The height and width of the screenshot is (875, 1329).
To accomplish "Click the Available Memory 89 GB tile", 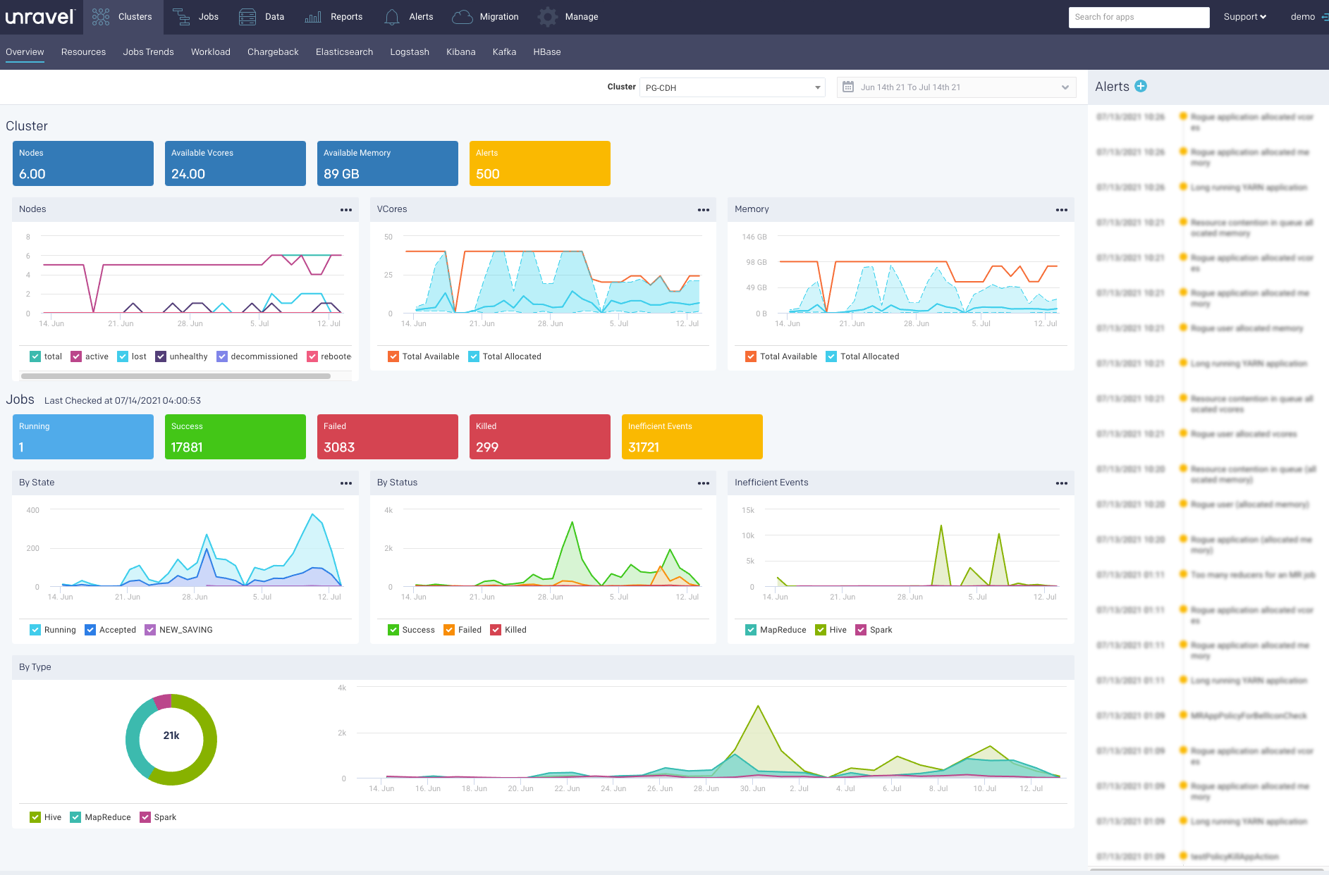I will [x=388, y=163].
